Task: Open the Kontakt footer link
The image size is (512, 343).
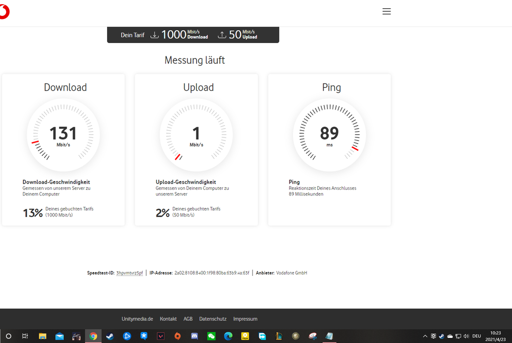Action: [x=168, y=319]
